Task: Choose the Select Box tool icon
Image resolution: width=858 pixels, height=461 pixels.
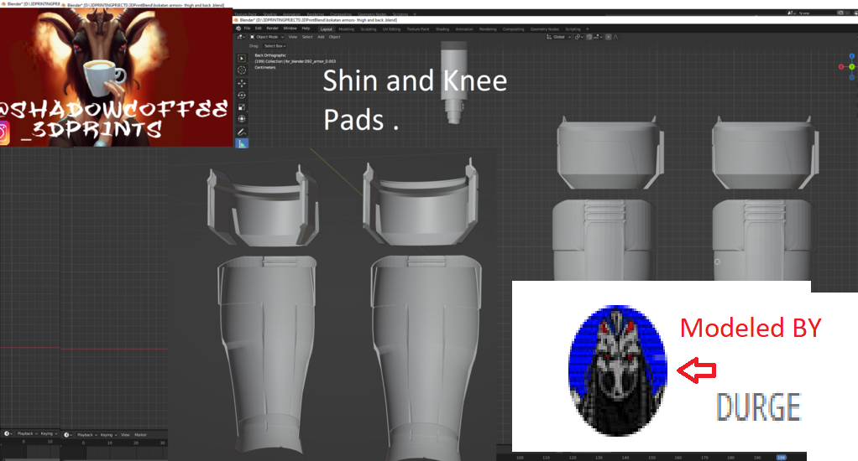Action: [x=242, y=58]
